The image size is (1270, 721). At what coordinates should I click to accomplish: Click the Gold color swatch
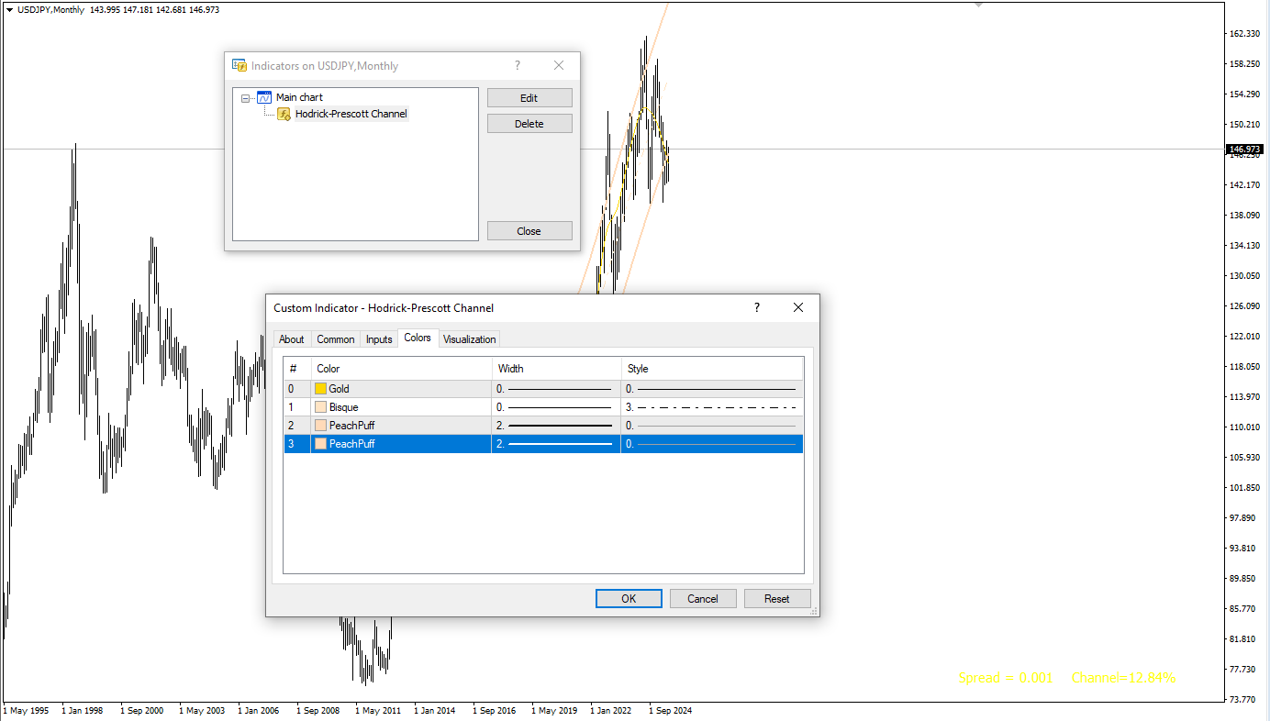tap(321, 389)
